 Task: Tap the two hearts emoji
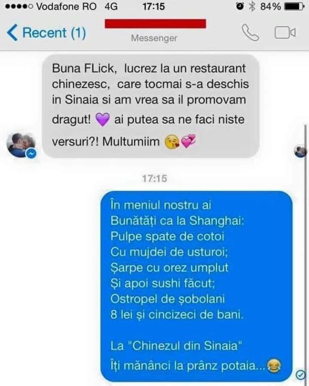188,141
